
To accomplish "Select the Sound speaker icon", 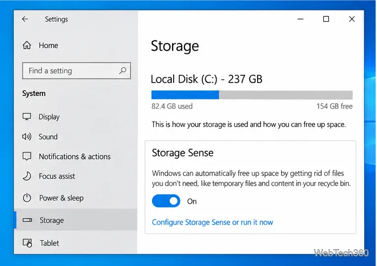I will coord(27,136).
